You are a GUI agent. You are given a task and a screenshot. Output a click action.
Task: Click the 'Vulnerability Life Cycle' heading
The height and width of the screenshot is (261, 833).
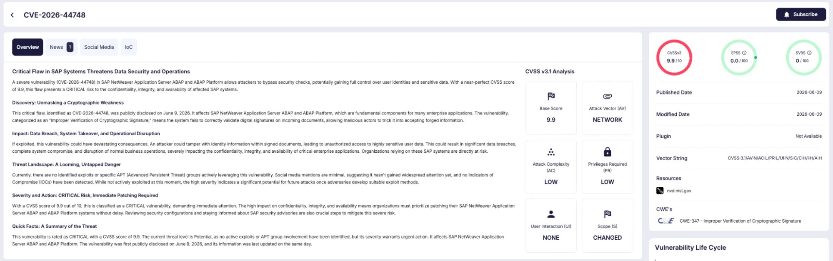[690, 248]
